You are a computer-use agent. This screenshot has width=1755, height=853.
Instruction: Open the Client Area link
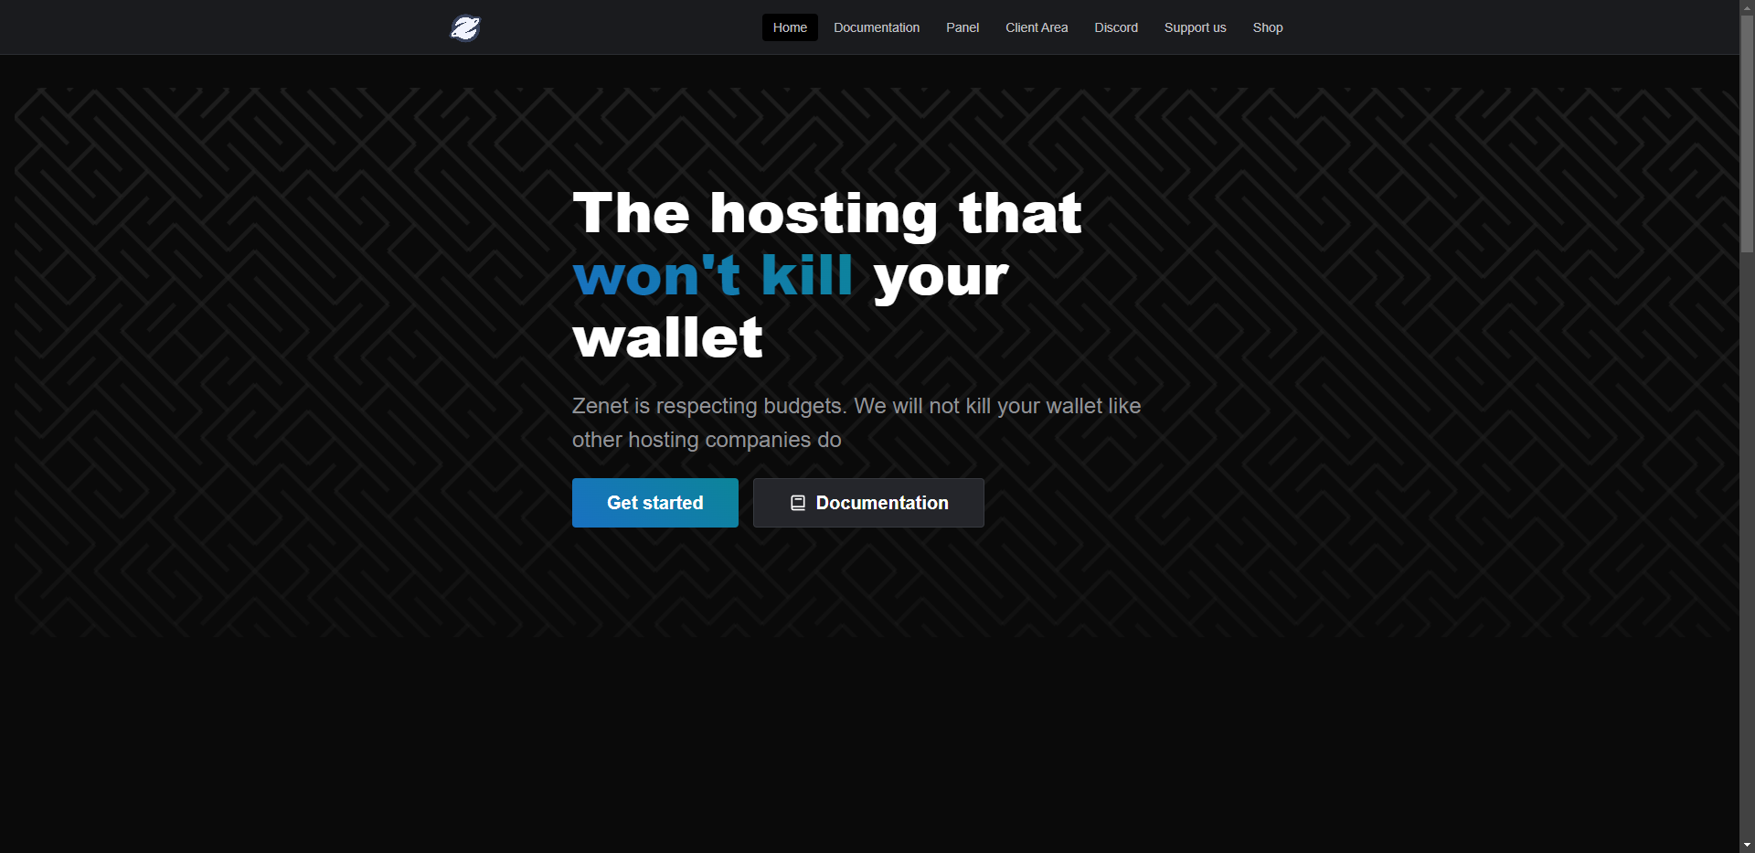[x=1037, y=27]
